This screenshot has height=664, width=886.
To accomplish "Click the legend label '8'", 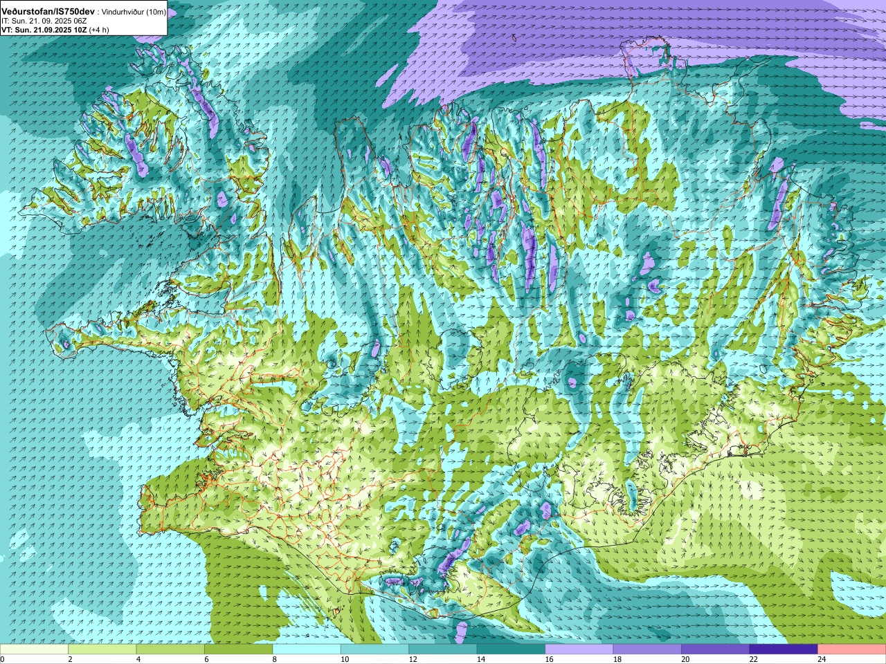I will click(x=275, y=659).
